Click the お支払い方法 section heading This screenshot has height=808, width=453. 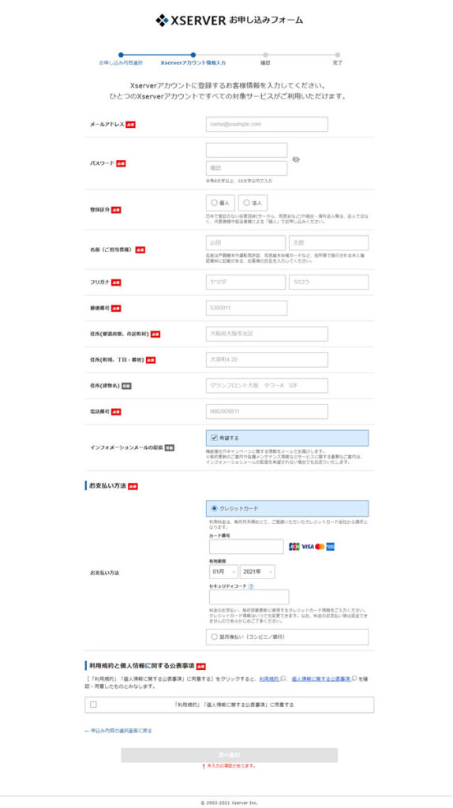107,486
